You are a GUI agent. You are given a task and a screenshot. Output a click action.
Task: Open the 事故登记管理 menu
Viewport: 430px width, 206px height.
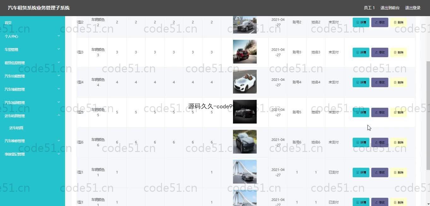33,154
